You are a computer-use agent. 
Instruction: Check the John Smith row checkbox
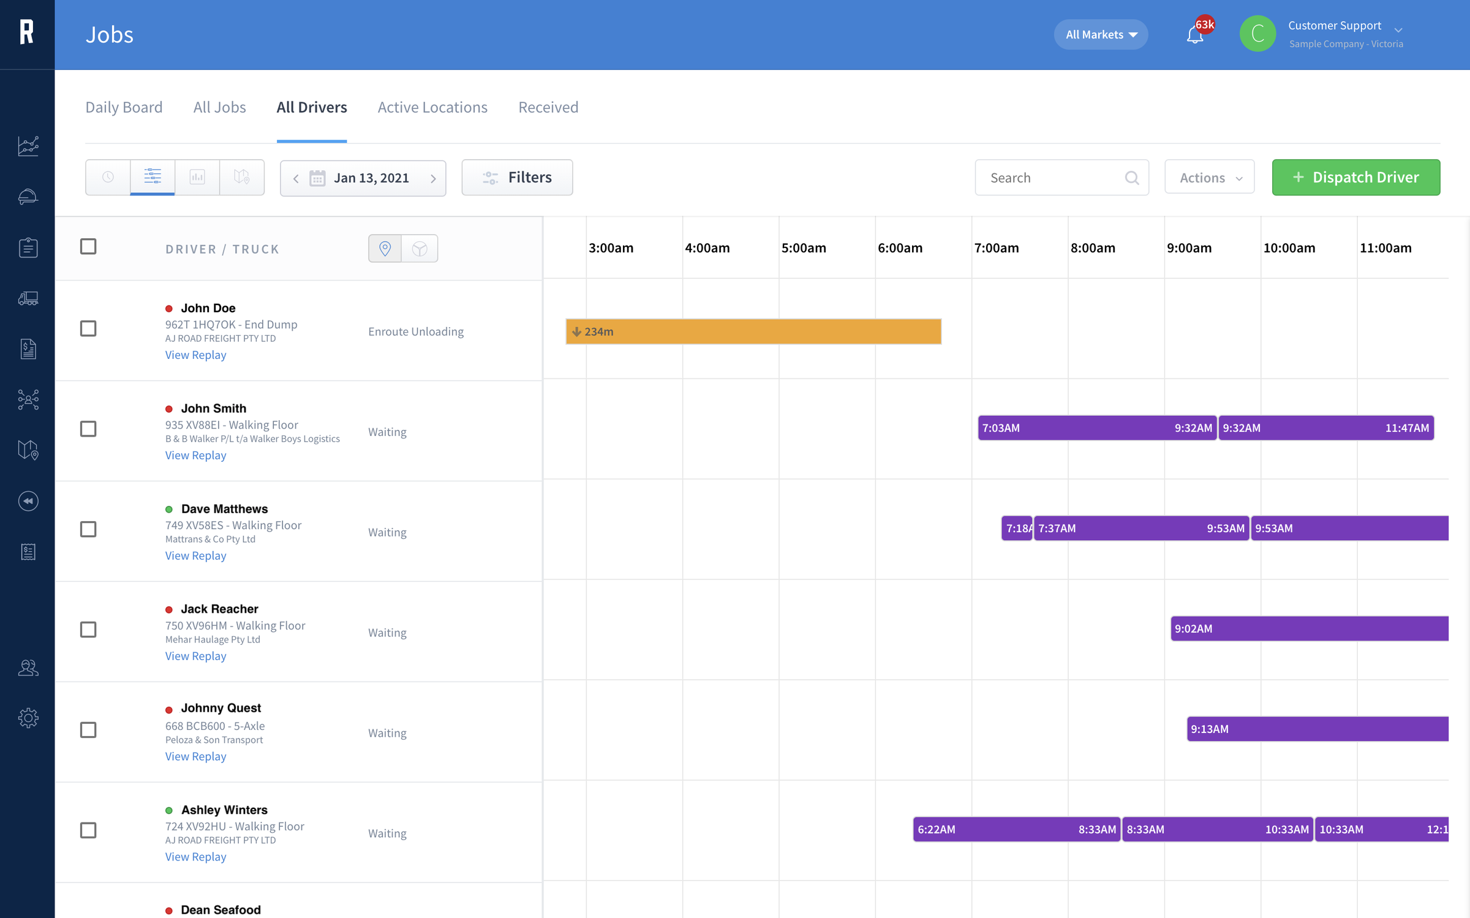click(88, 429)
